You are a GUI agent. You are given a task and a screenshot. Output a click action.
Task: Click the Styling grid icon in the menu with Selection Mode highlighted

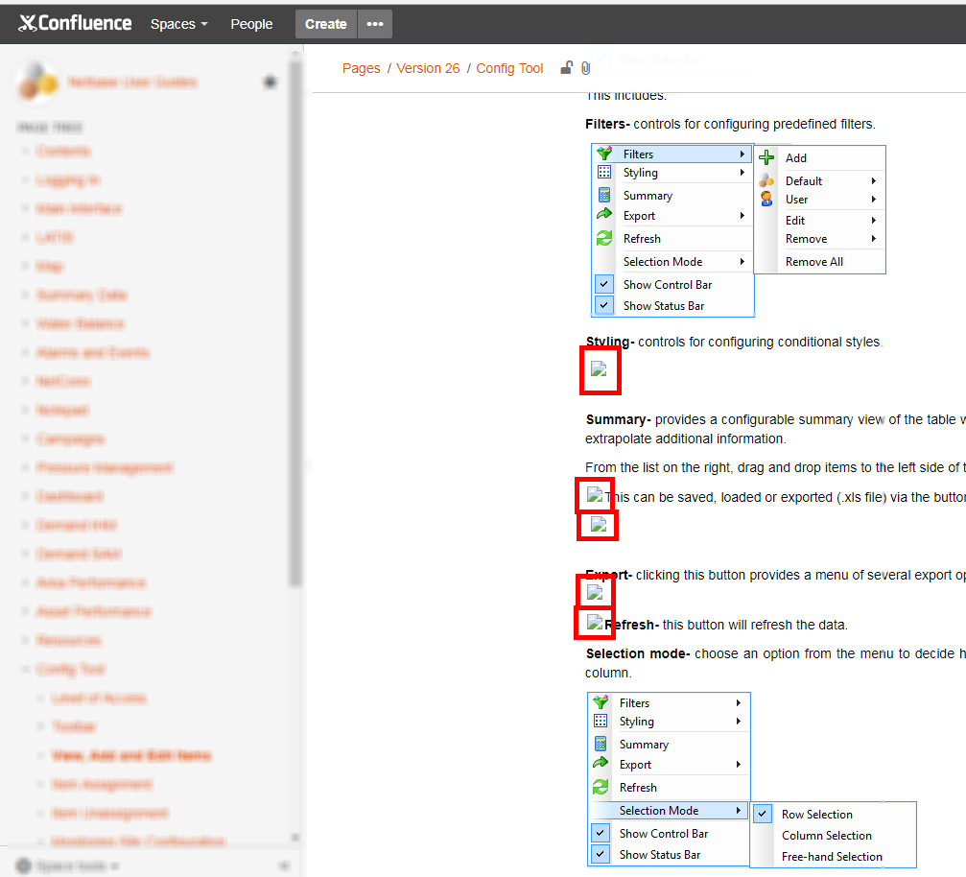click(x=601, y=721)
